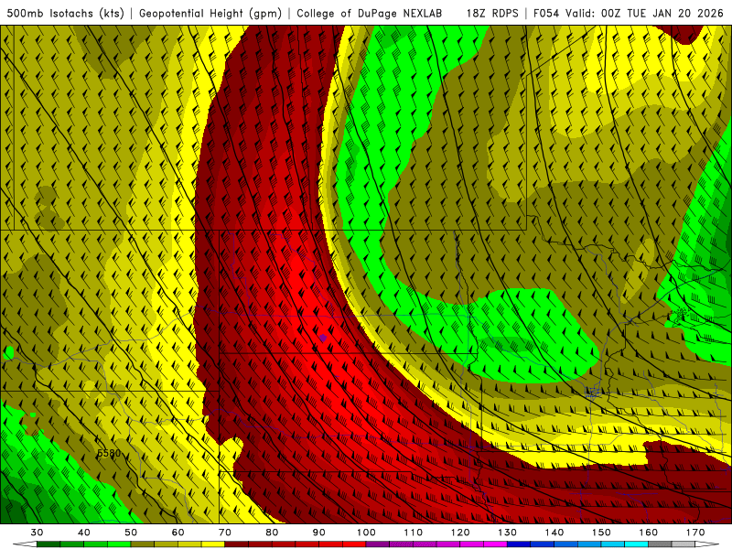Click the '18Z RDPS' model run text
Image resolution: width=732 pixels, height=549 pixels.
pyautogui.click(x=492, y=13)
